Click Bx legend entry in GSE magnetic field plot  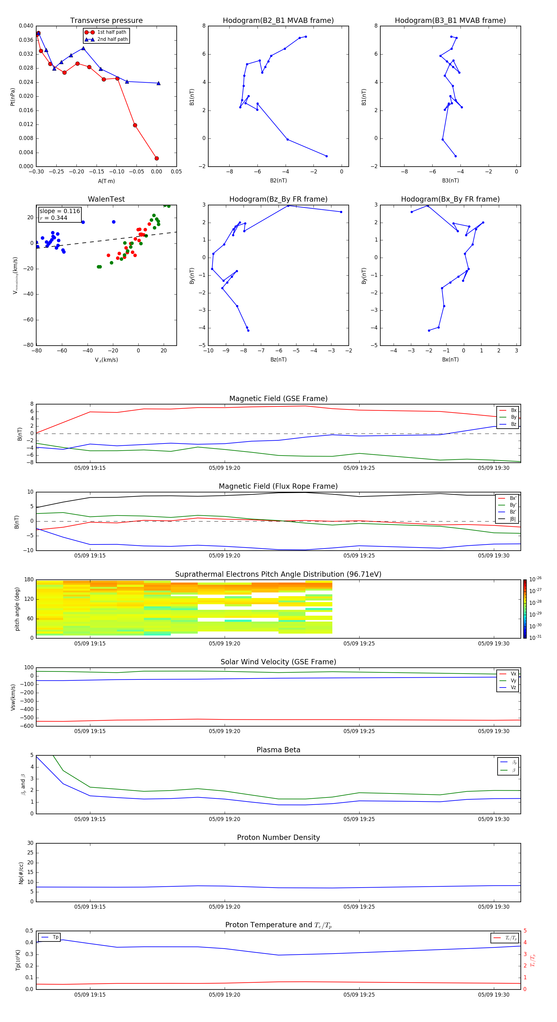508,410
